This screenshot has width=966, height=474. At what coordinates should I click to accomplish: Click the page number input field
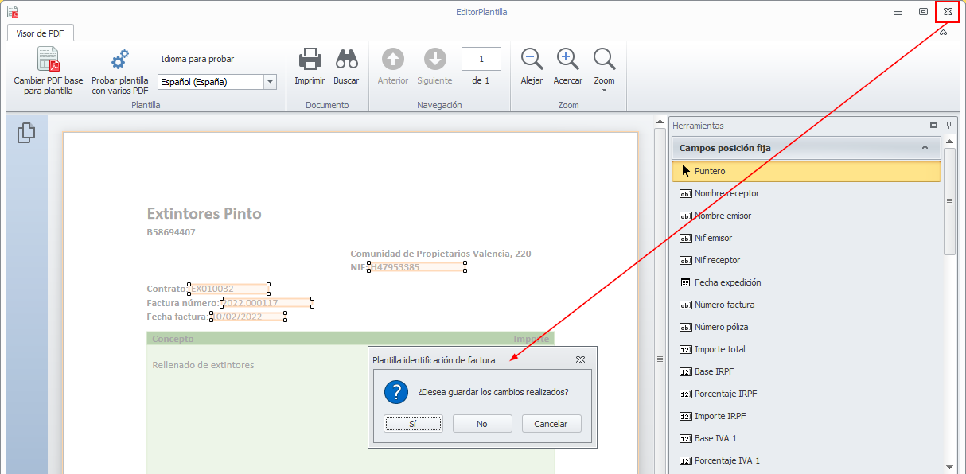(x=481, y=59)
